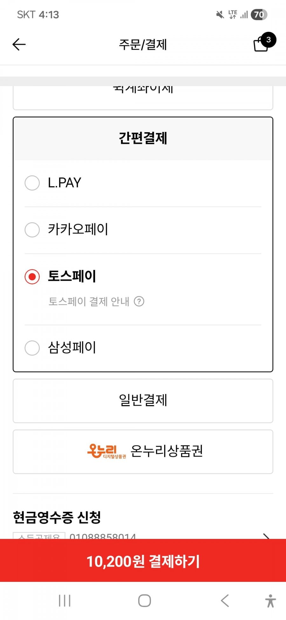Open the accessibility shortcut icon
Screen dimensions: 286x620
270,601
